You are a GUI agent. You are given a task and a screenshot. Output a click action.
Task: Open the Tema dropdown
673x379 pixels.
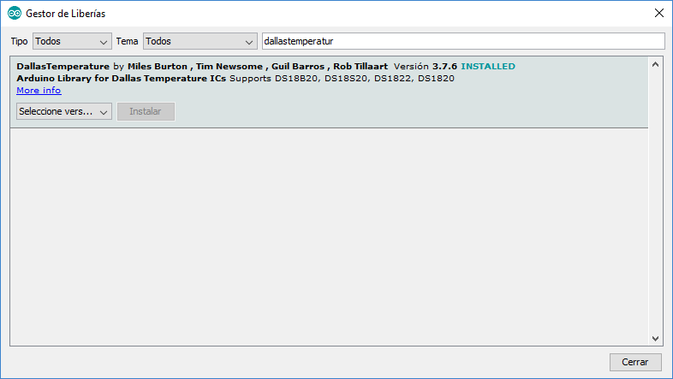pyautogui.click(x=200, y=41)
